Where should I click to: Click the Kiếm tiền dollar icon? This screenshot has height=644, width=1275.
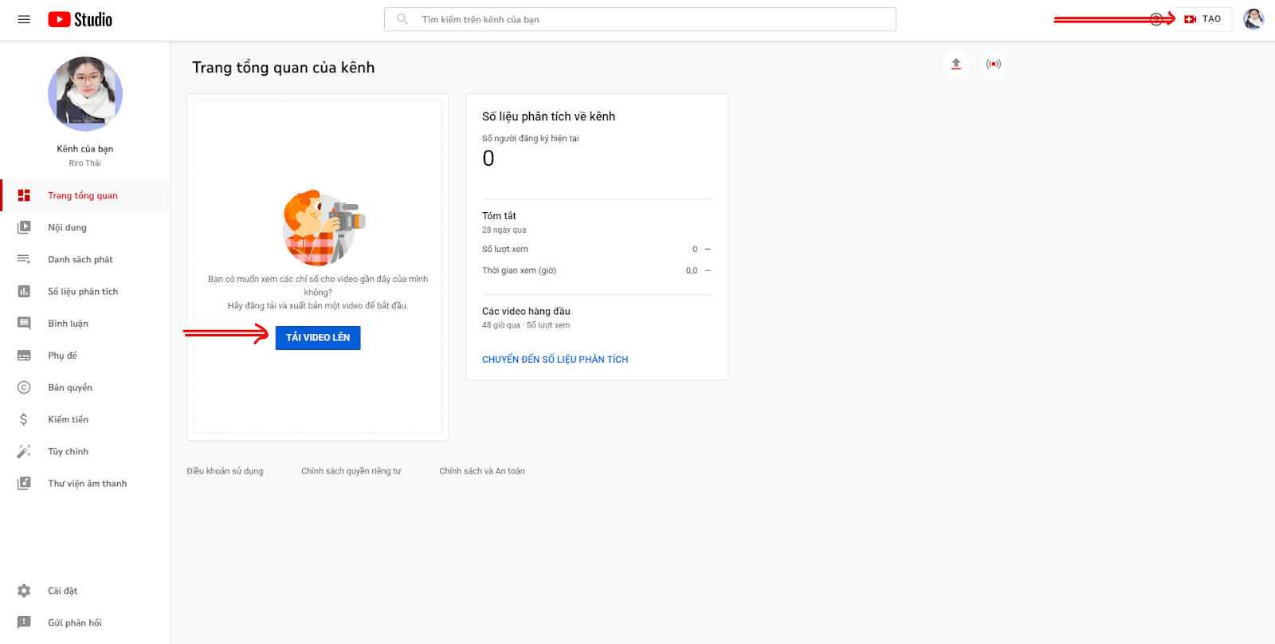click(24, 419)
